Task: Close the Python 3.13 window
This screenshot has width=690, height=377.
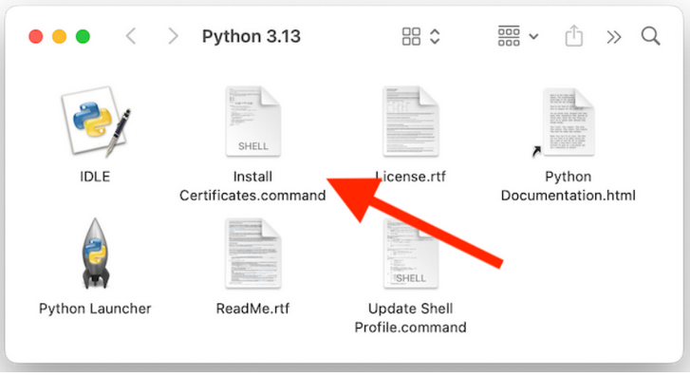Action: click(x=36, y=36)
